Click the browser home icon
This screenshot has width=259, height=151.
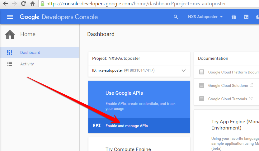click(x=33, y=4)
